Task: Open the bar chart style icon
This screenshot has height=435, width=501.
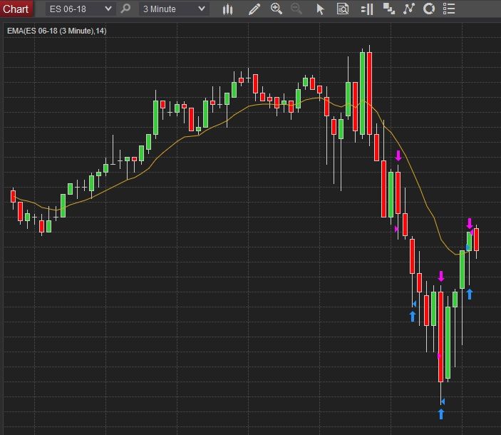Action: (x=227, y=9)
